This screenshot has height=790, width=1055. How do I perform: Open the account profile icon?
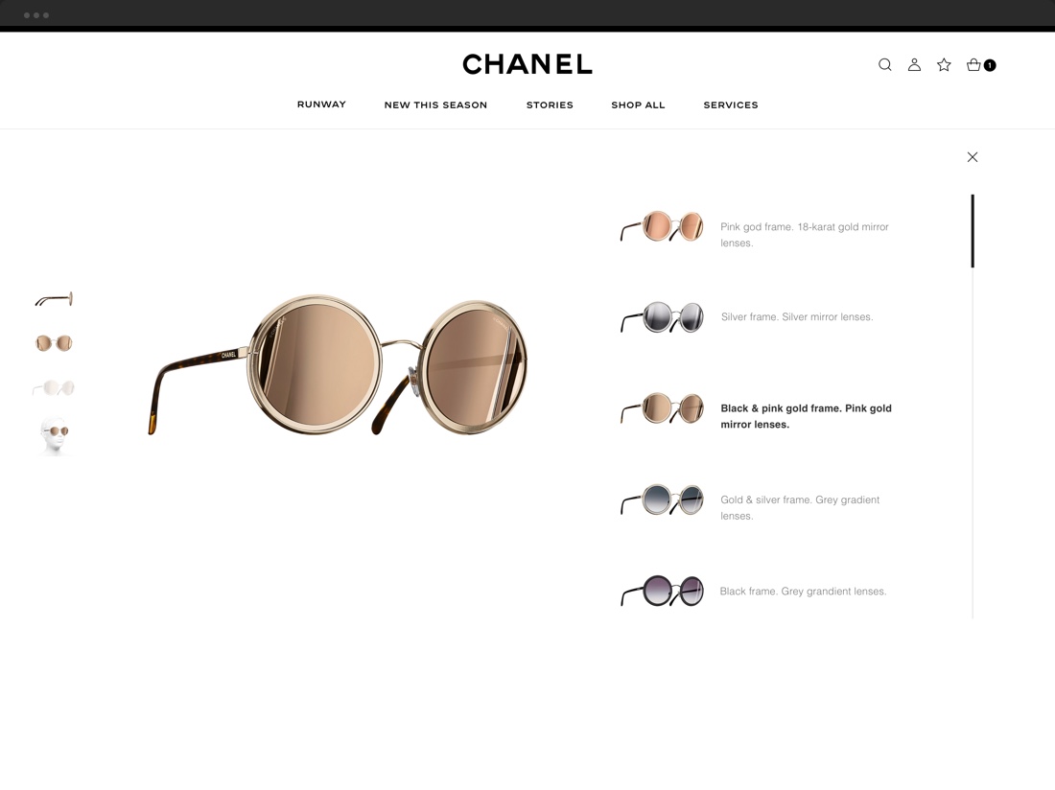(x=914, y=64)
